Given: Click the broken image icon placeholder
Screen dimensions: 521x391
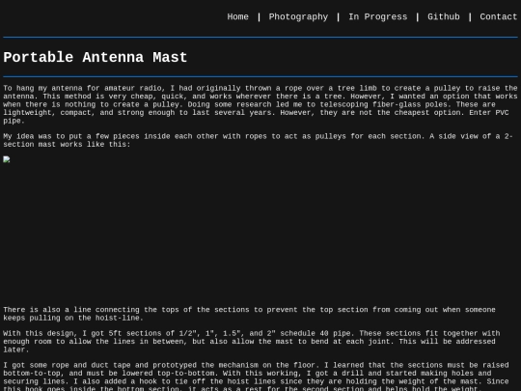Looking at the screenshot, I should click(x=7, y=159).
